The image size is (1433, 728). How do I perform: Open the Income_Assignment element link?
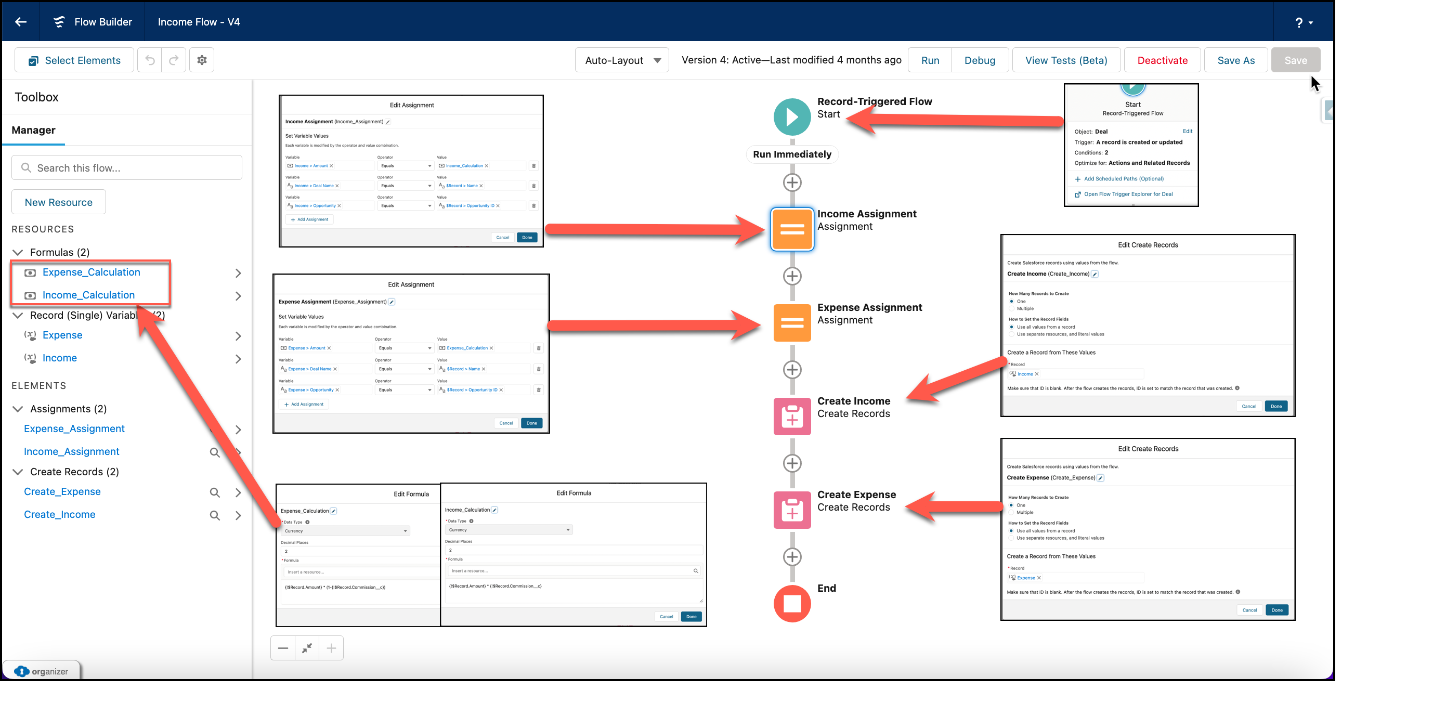(x=71, y=451)
